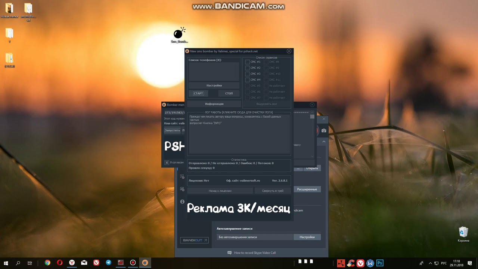Open Google Chrome from taskbar
Viewport: 478px width, 269px height.
(47, 263)
